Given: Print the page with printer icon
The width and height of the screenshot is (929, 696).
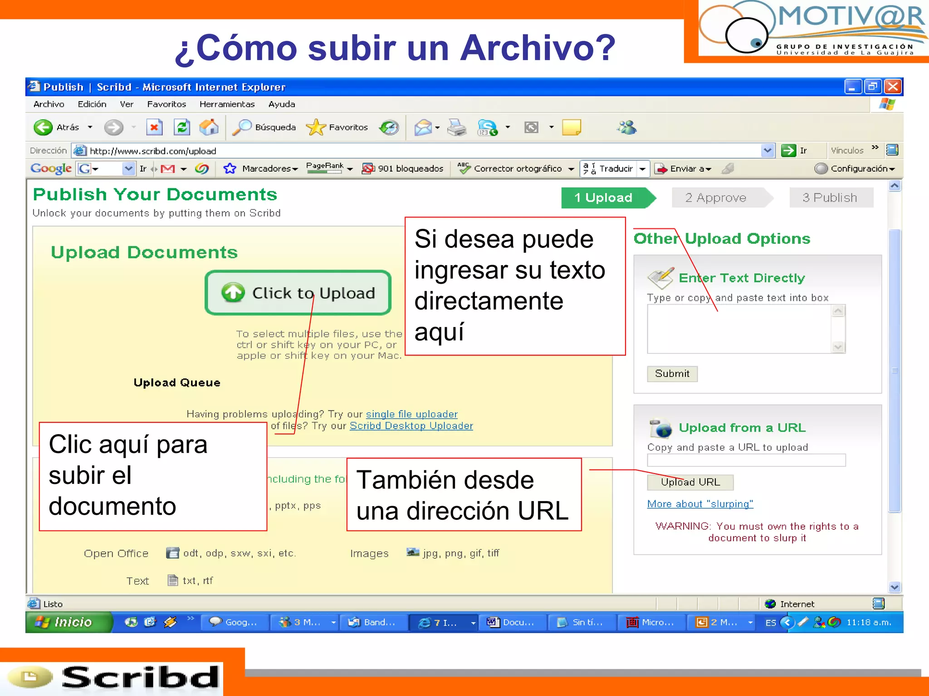Looking at the screenshot, I should point(456,127).
